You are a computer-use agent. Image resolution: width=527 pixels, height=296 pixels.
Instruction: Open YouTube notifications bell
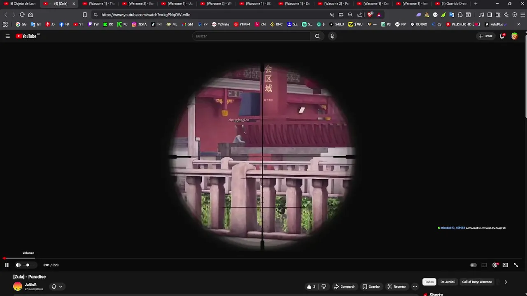[502, 36]
